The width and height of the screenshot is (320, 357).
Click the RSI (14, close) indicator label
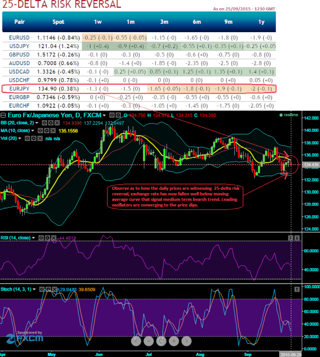[x=15, y=238]
